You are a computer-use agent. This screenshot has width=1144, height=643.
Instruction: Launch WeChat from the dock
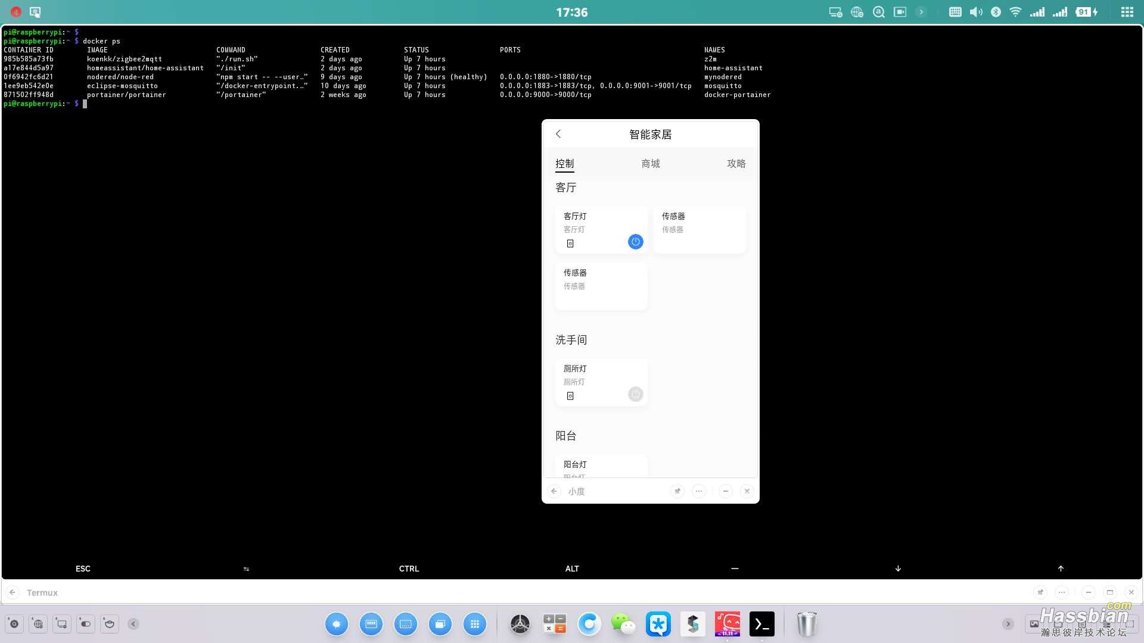(x=624, y=624)
